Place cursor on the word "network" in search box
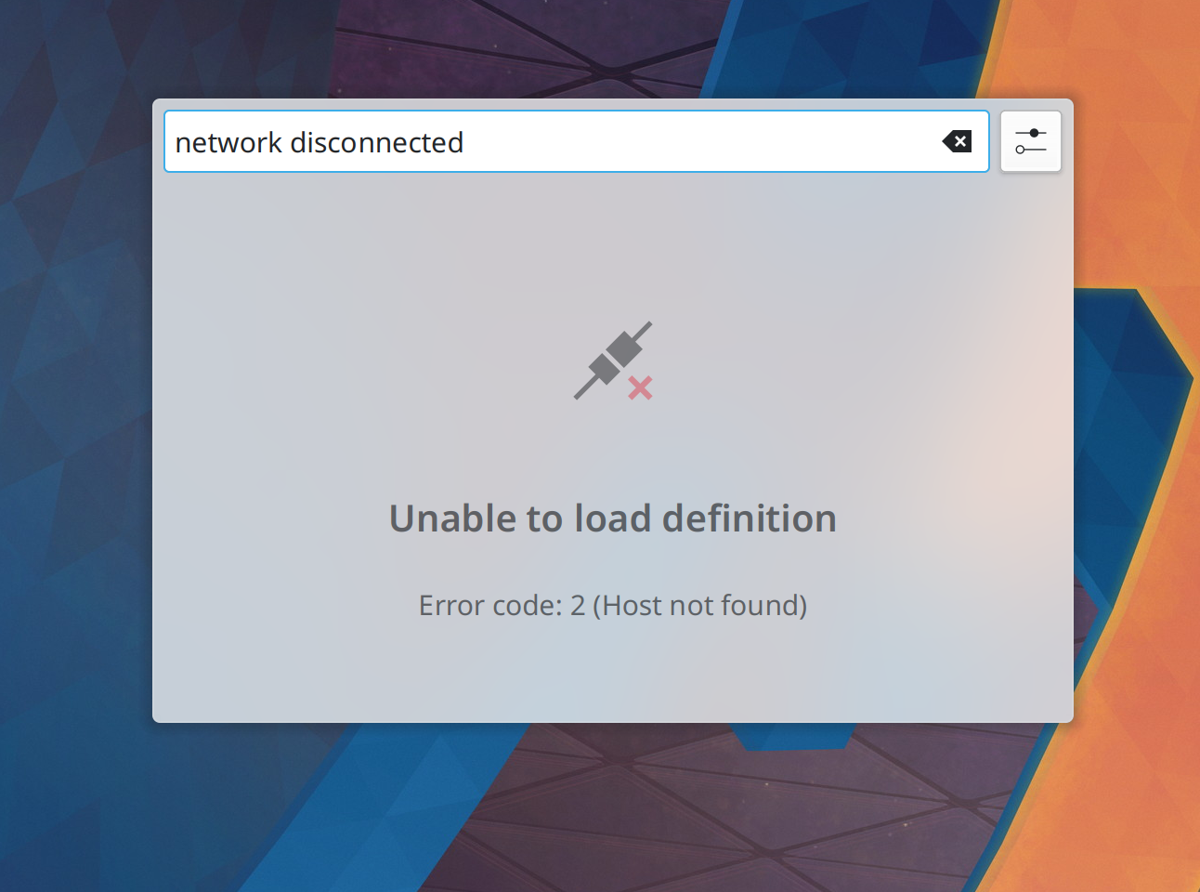 click(x=228, y=142)
